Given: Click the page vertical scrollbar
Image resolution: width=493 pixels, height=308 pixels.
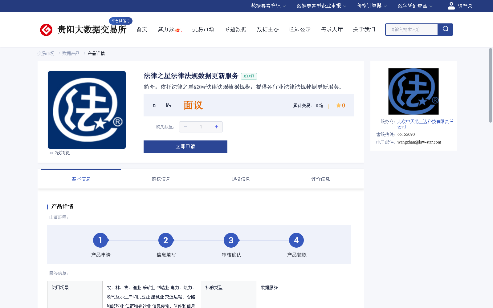Looking at the screenshot, I should [491, 85].
